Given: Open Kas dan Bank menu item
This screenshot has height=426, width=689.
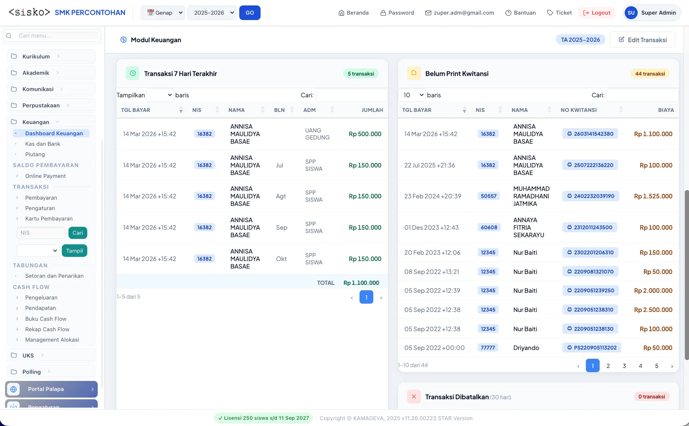Looking at the screenshot, I should pos(43,144).
